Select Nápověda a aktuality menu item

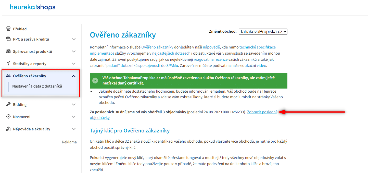pyautogui.click(x=32, y=129)
